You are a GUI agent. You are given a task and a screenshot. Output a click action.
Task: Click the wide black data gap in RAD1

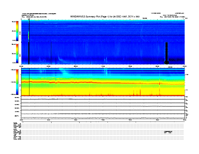[x=167, y=53]
